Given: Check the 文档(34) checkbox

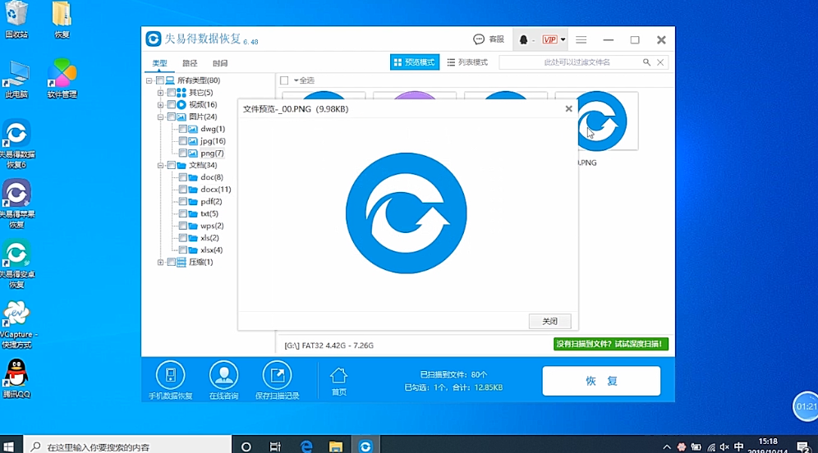Looking at the screenshot, I should (x=171, y=165).
